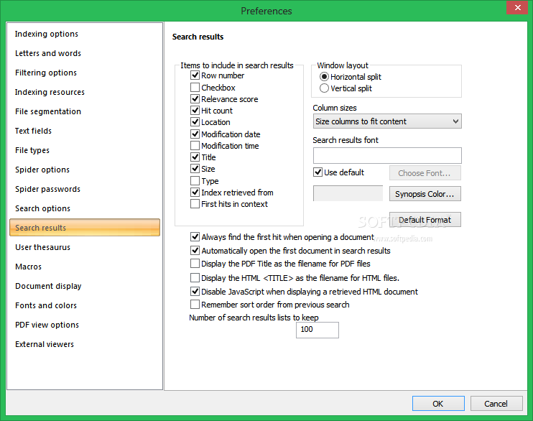Enable Remember sort order from previous search
Viewport: 533px width, 421px height.
coord(195,305)
